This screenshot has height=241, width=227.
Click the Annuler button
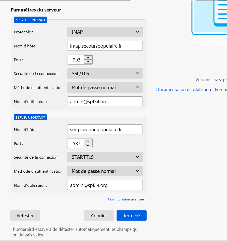(99, 215)
